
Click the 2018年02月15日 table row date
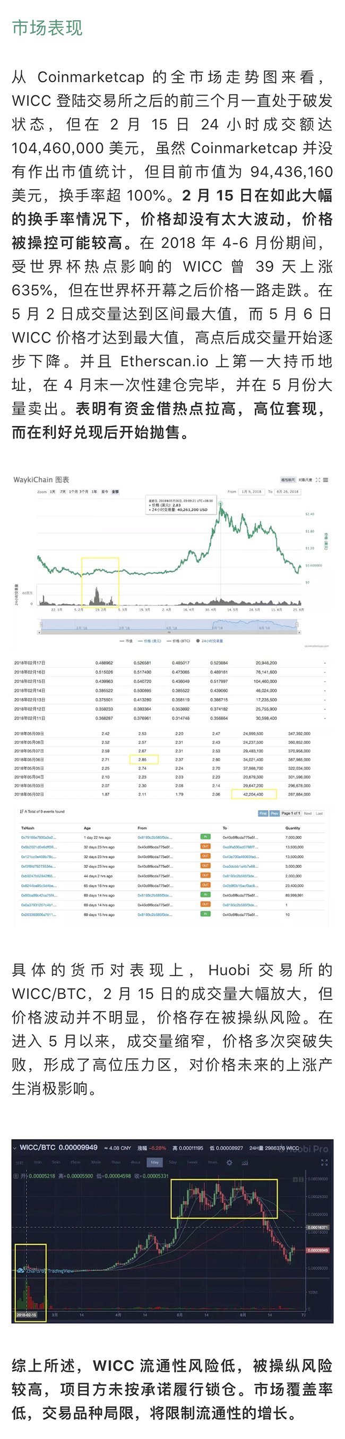pos(30,682)
